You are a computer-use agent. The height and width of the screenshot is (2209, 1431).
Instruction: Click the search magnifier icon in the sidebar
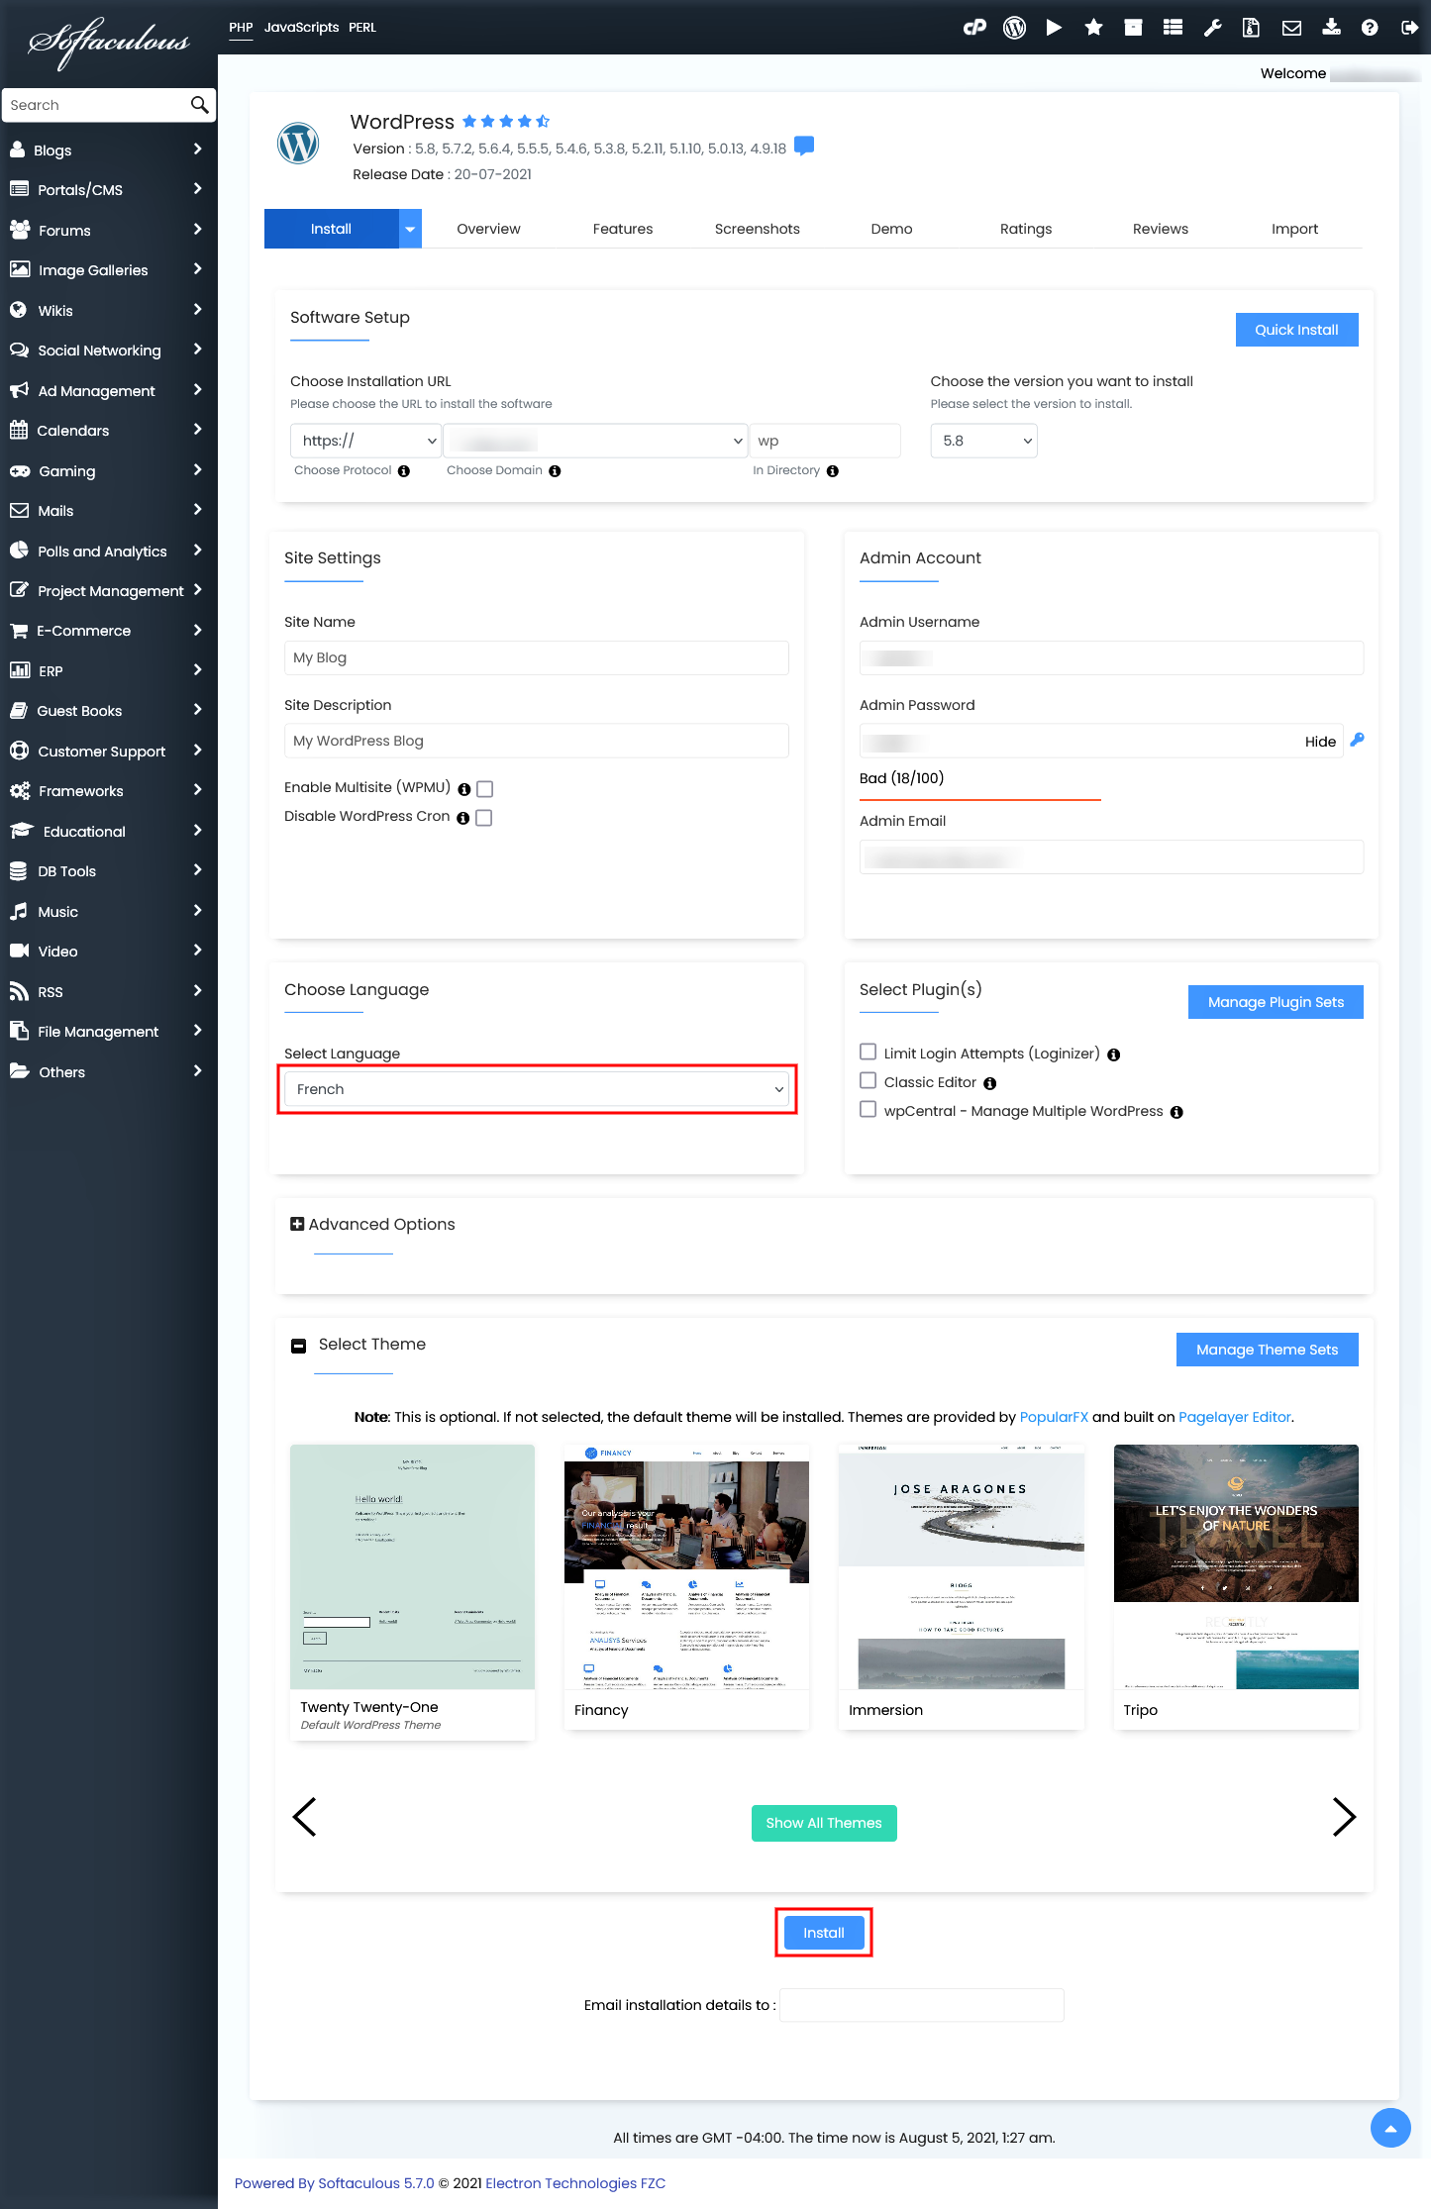(199, 105)
